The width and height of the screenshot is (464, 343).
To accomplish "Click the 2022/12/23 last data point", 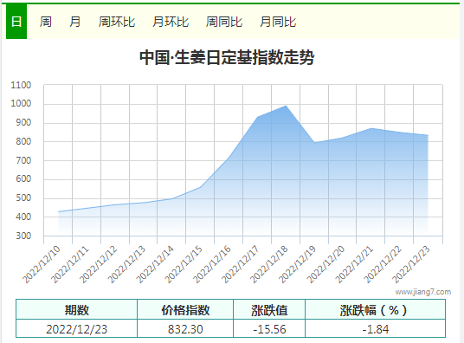I will pos(428,135).
